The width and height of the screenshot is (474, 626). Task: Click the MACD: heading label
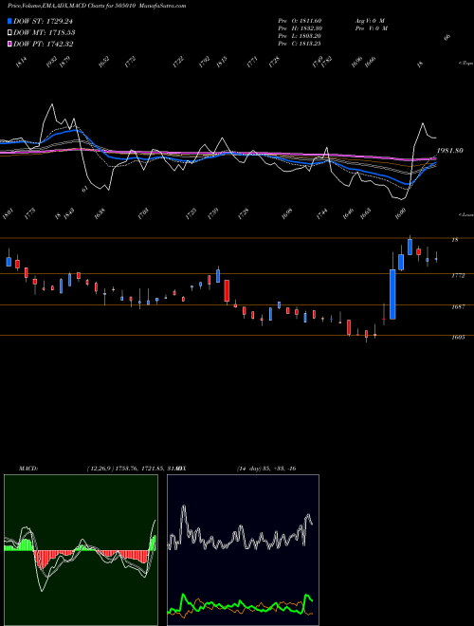coord(28,469)
